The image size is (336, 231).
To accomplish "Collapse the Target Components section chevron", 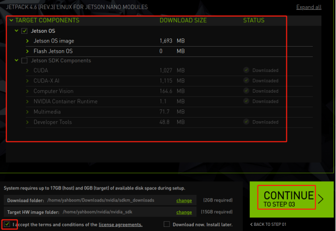I will coord(11,20).
